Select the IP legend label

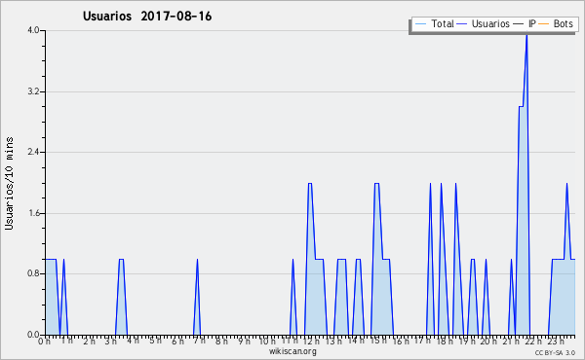tap(532, 23)
